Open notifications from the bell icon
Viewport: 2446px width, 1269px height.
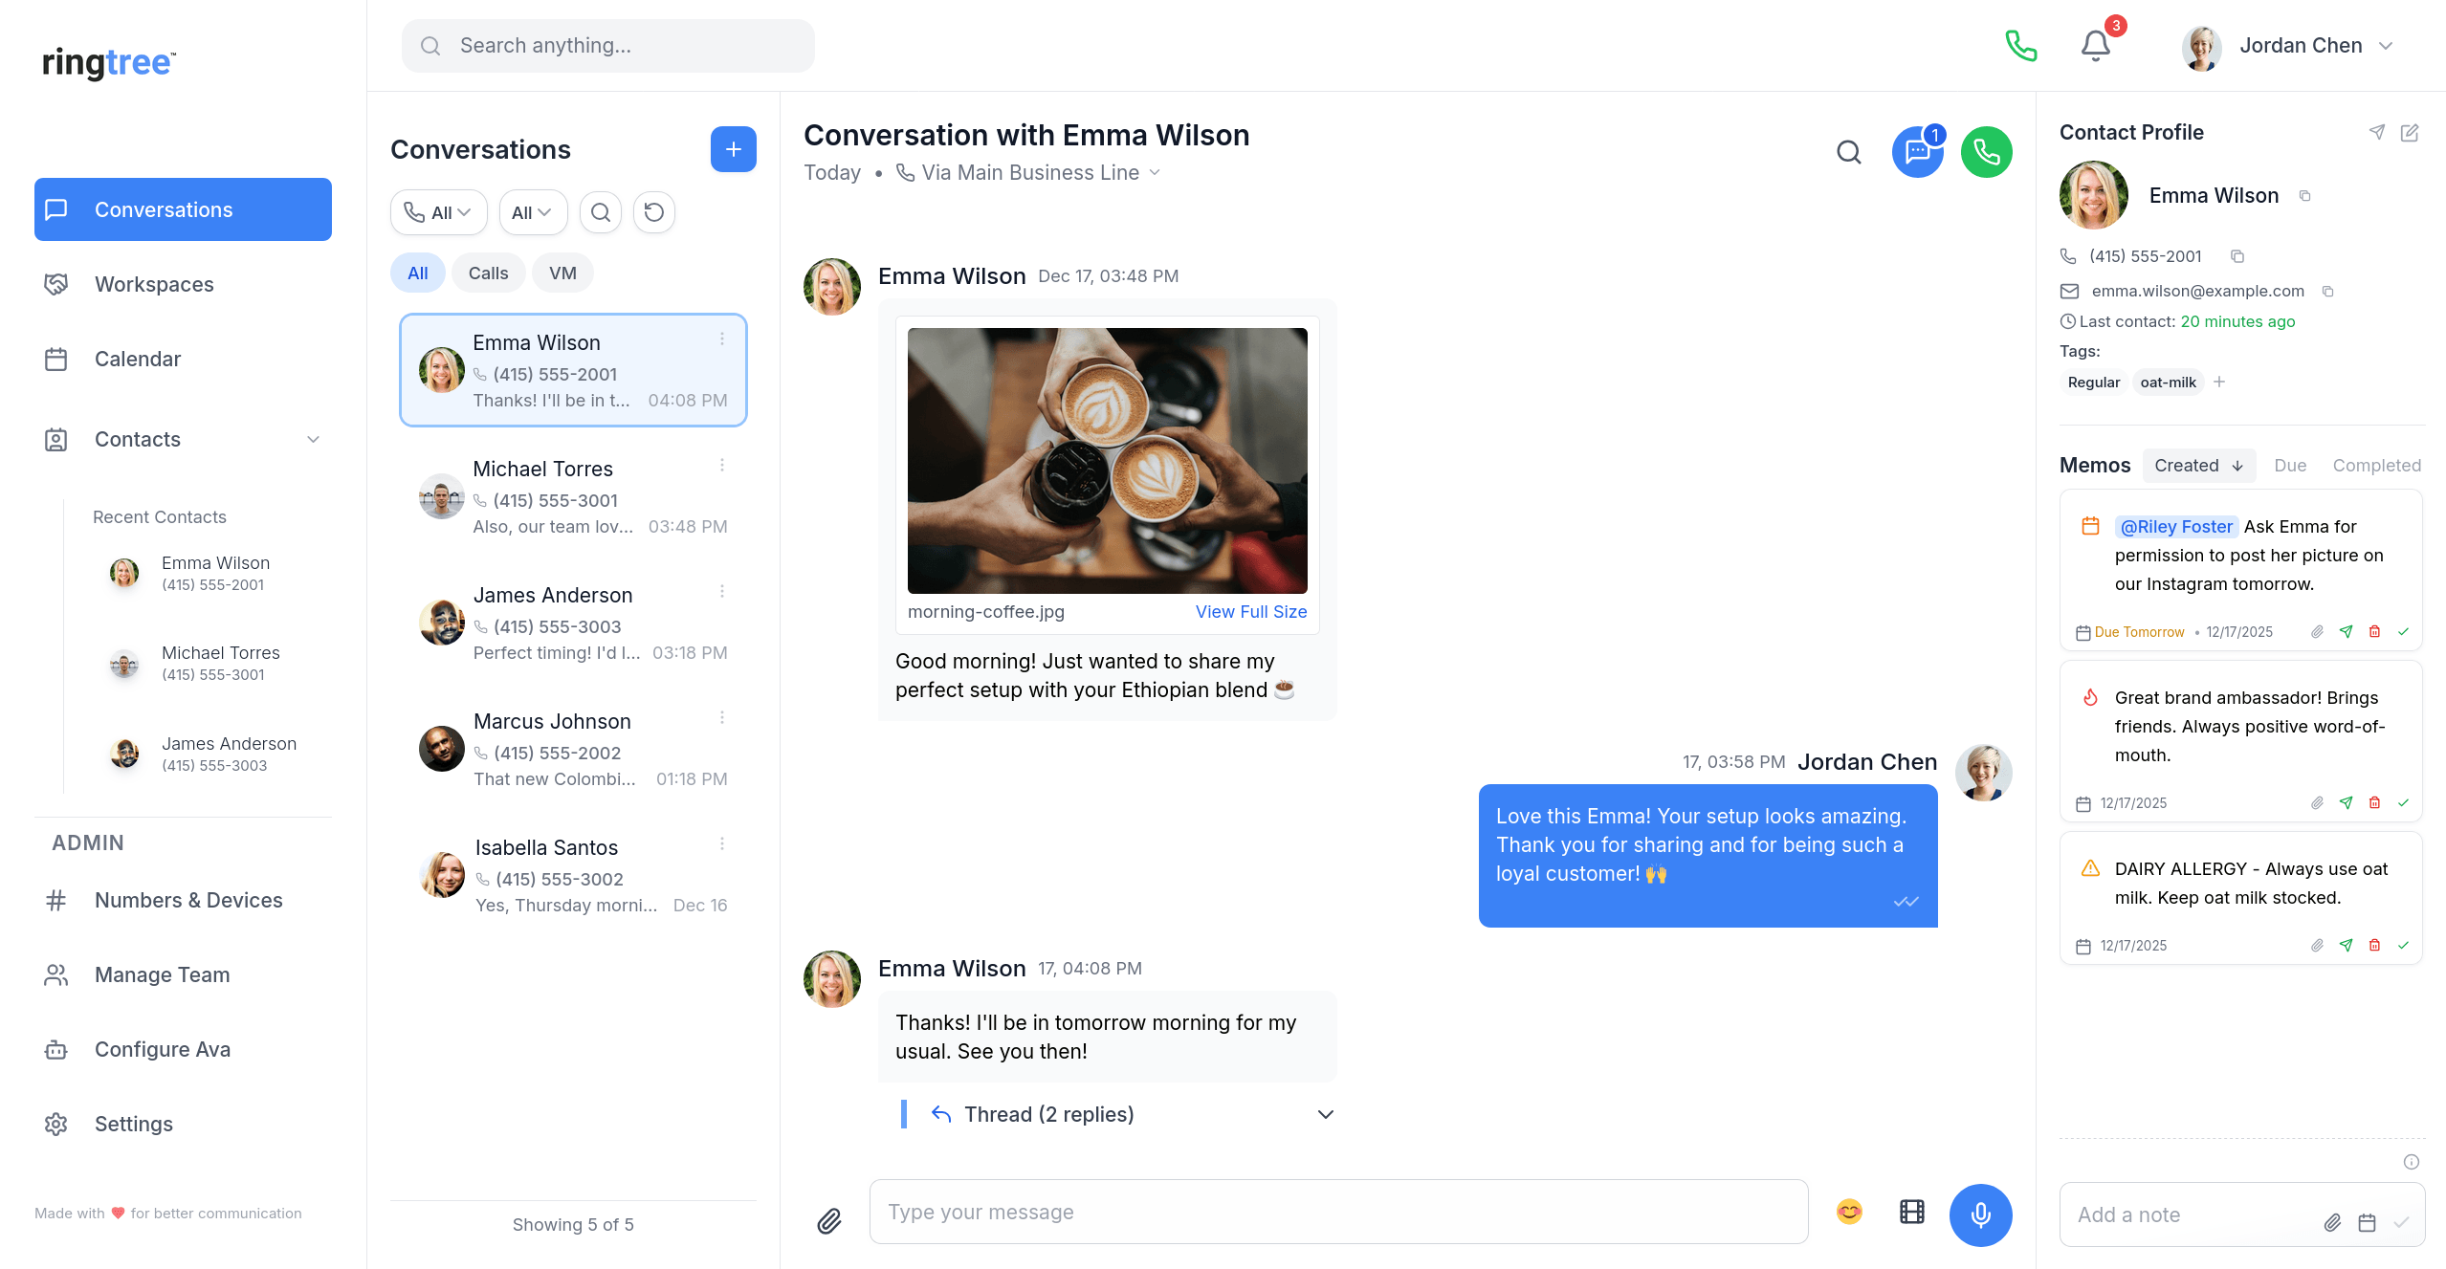[x=2094, y=45]
